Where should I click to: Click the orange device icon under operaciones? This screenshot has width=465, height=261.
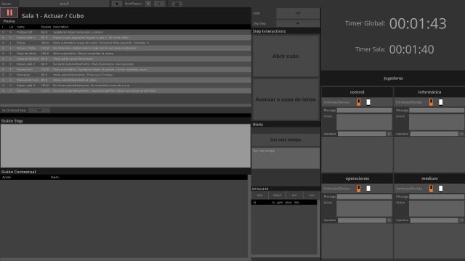pos(358,188)
